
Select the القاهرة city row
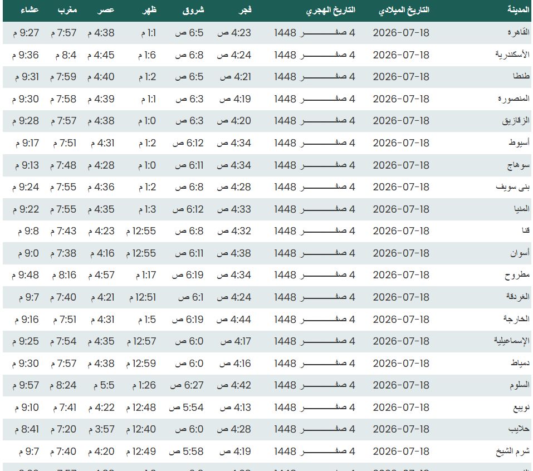[x=267, y=33]
